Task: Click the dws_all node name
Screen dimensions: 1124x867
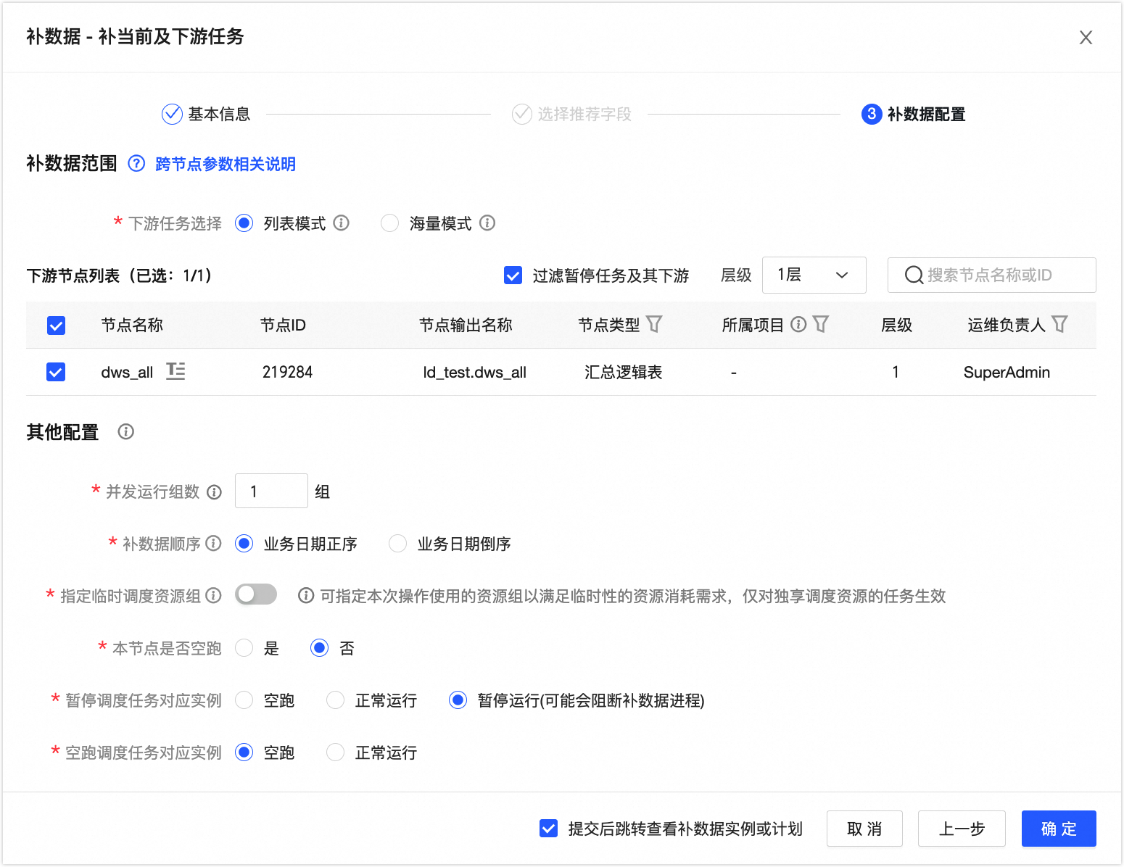Action: click(127, 372)
